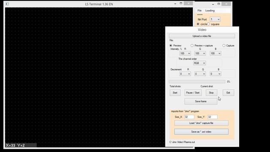
Task: Click the Size_X input field
Action: 189,117
